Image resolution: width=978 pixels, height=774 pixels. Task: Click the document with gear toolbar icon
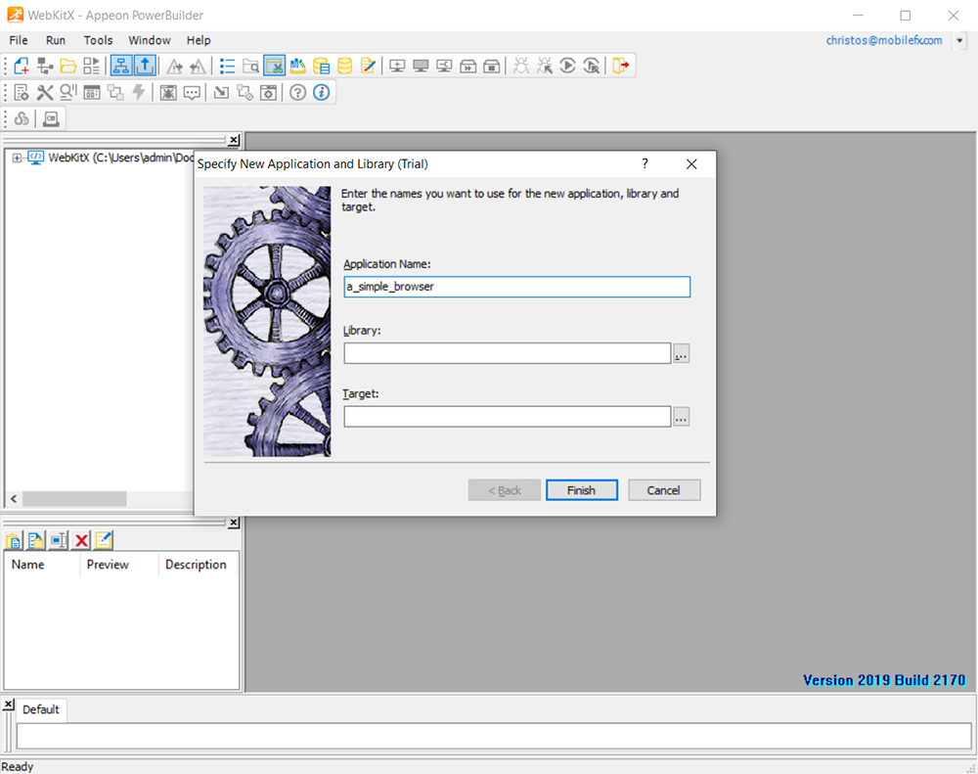(x=22, y=92)
